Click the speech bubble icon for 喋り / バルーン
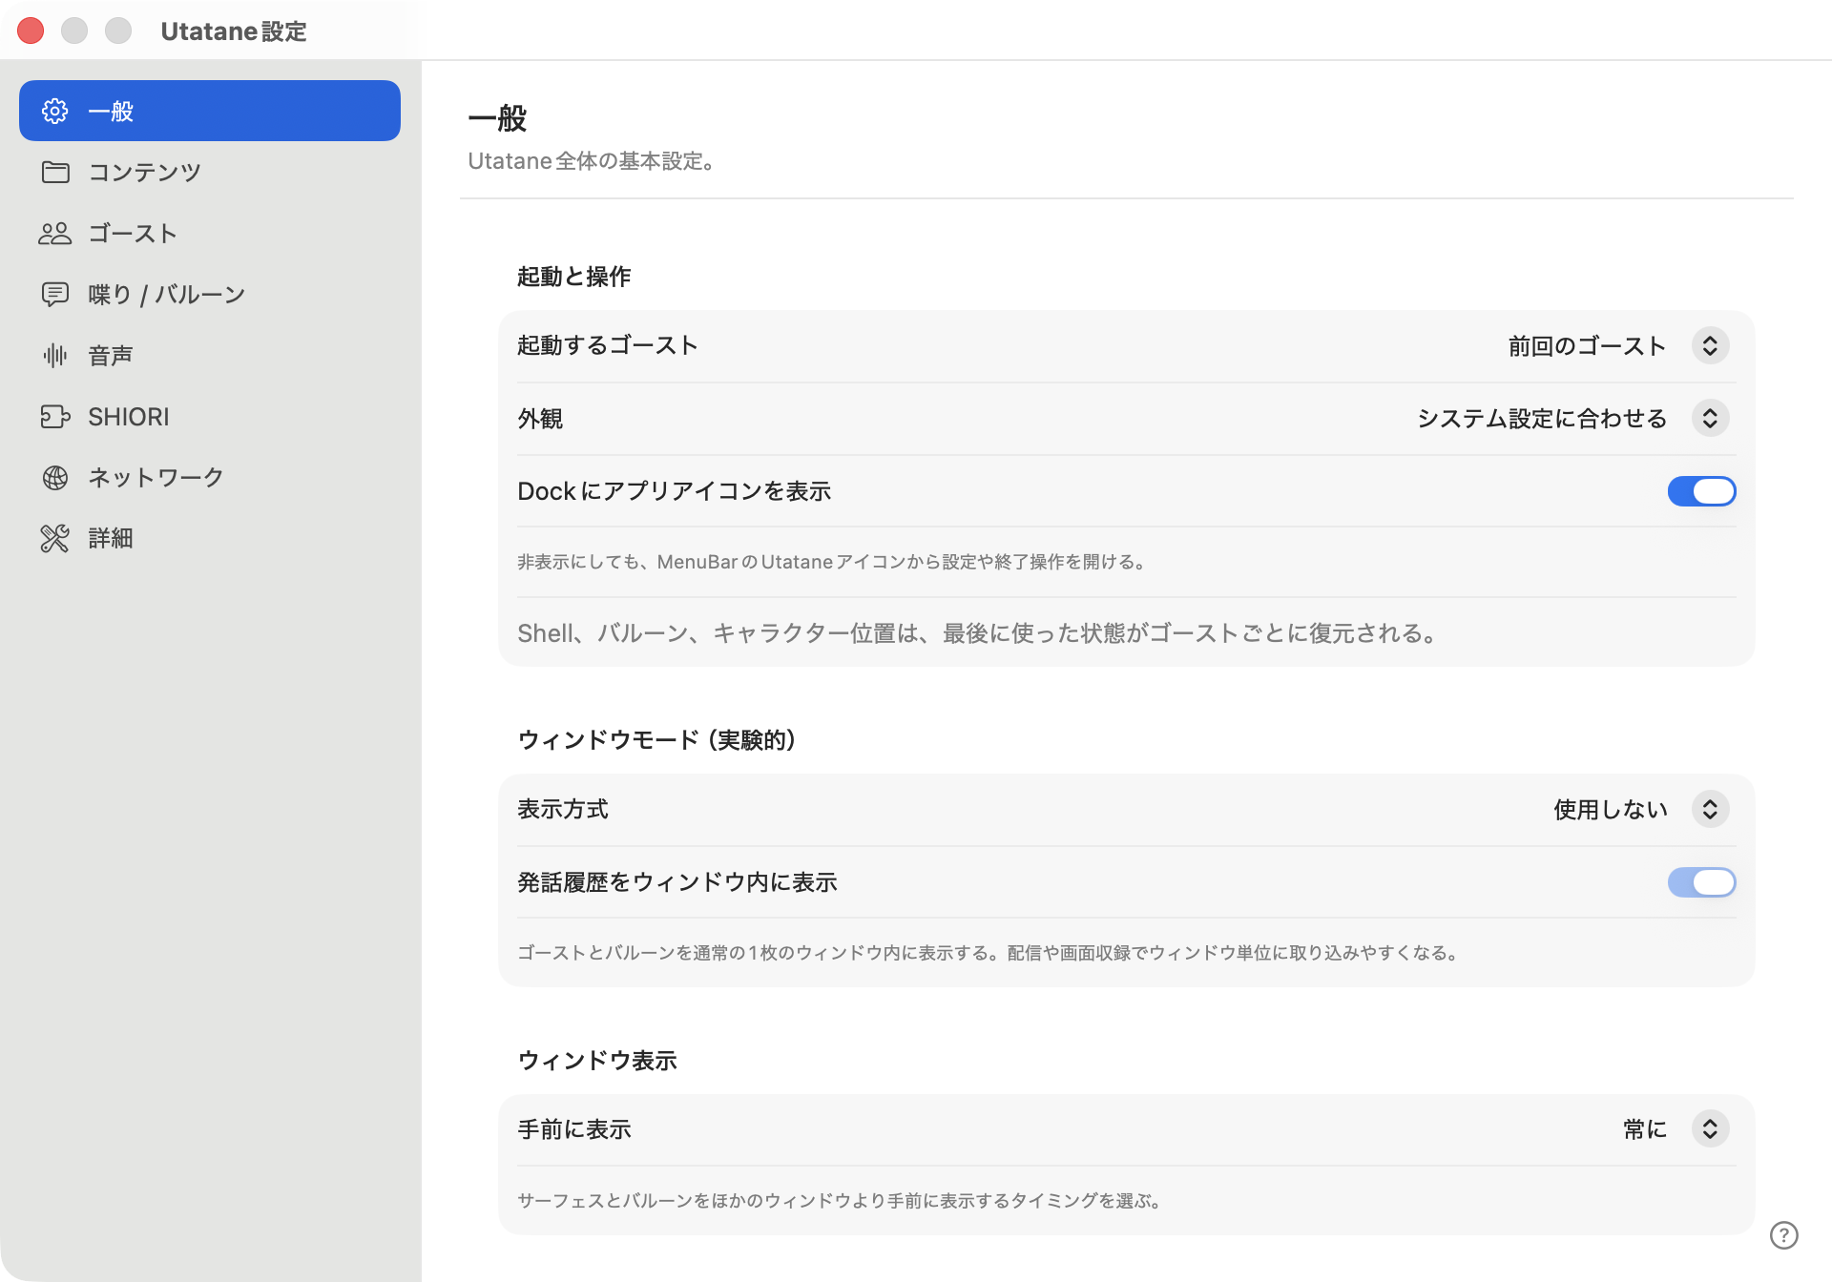The image size is (1832, 1282). [x=55, y=294]
